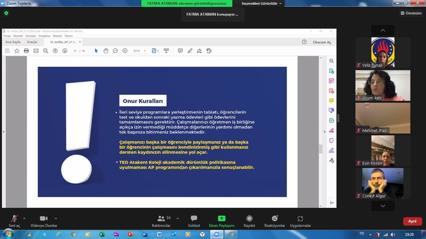Go to the next page with down arrow
The image size is (426, 239).
click(64, 51)
